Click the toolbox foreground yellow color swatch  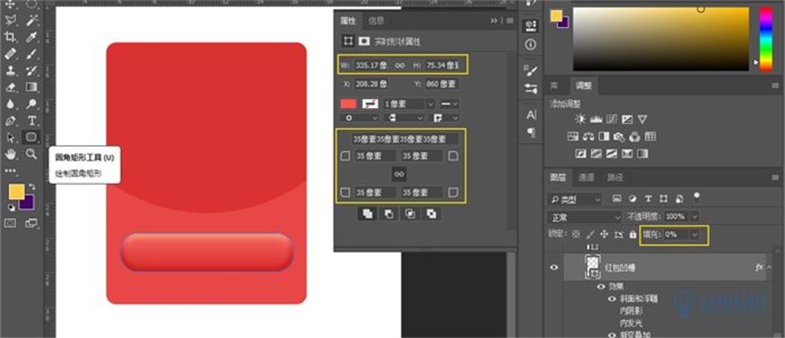pos(16,191)
